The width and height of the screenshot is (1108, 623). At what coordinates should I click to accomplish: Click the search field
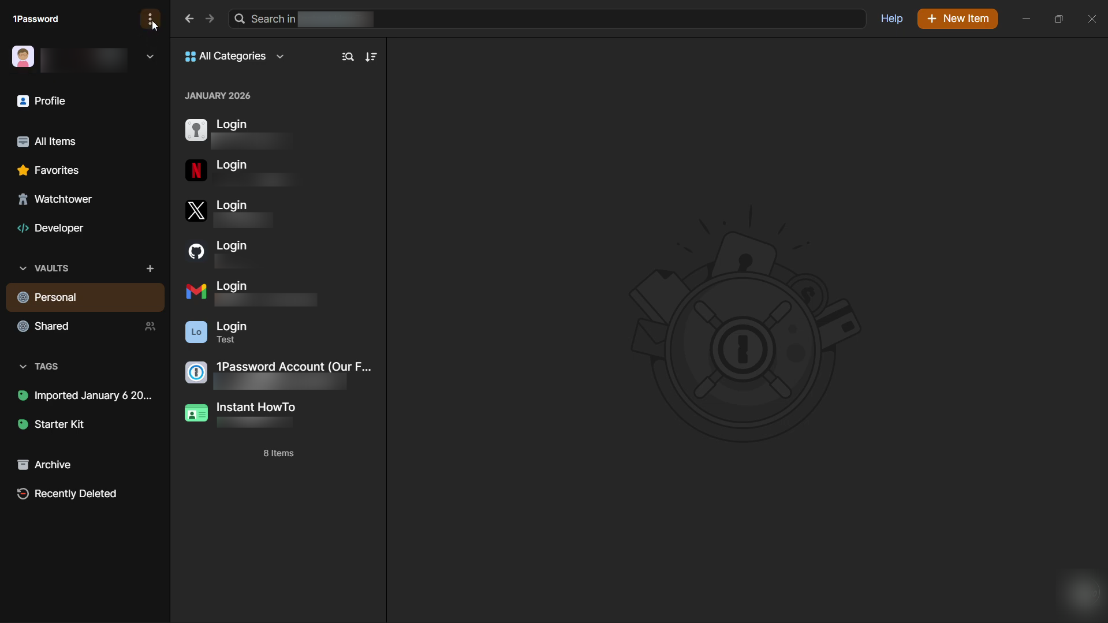(547, 19)
